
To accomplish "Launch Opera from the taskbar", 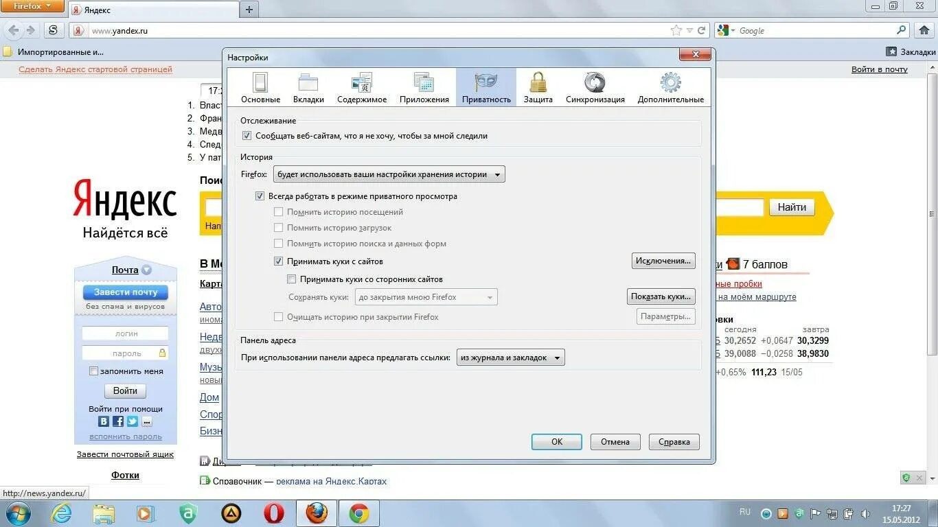I will tap(274, 513).
